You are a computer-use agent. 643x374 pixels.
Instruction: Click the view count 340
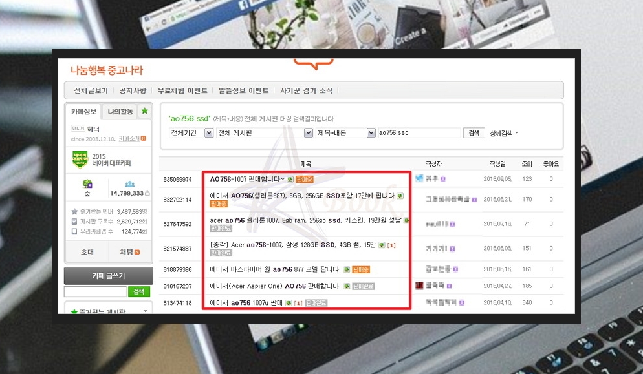[527, 303]
